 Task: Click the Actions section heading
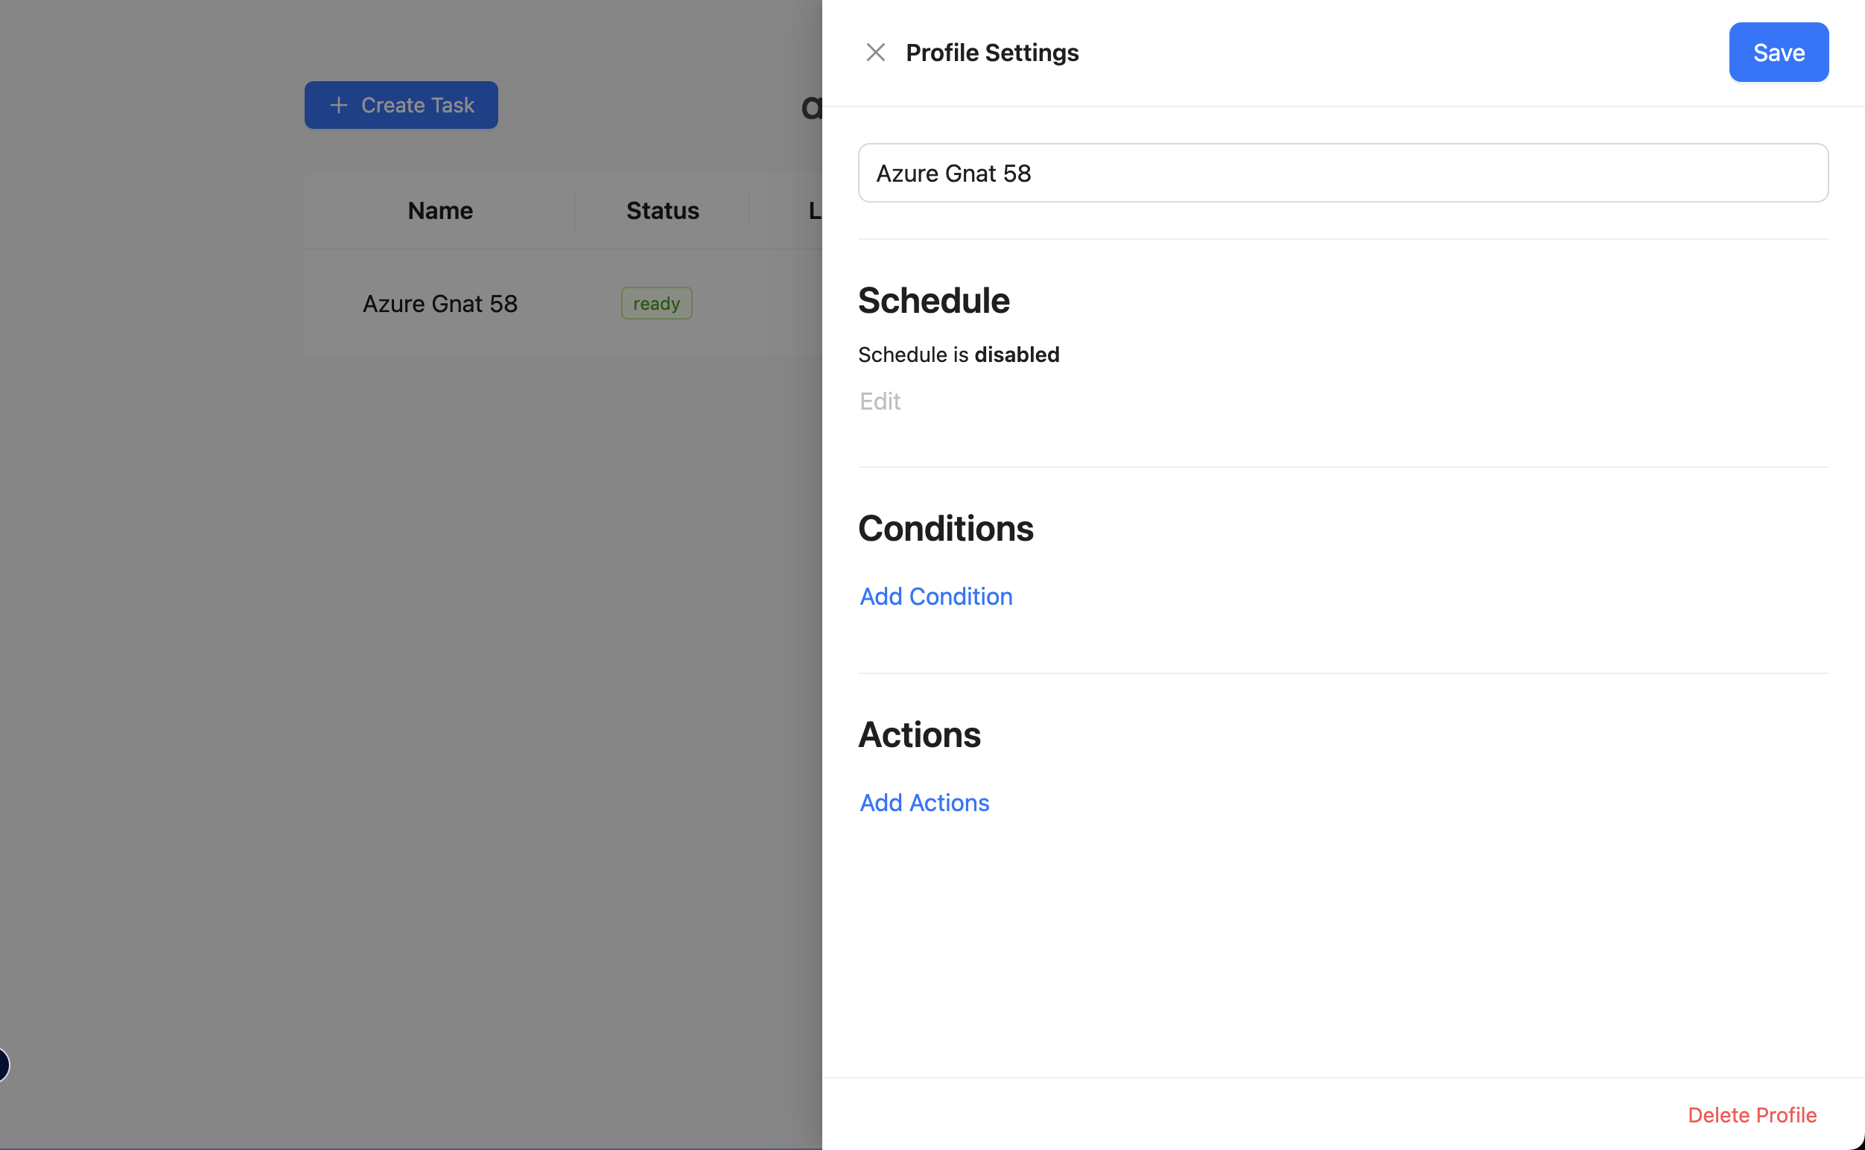tap(919, 734)
